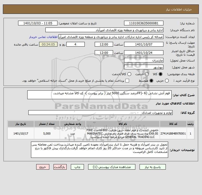Click the کد کالا column header
This screenshot has width=202, height=195.
[x=173, y=124]
